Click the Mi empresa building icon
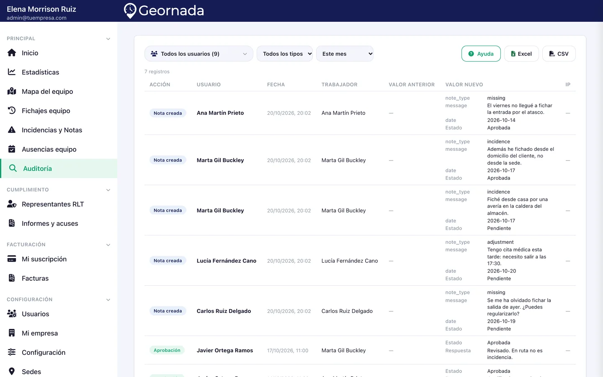603x377 pixels. (12, 333)
